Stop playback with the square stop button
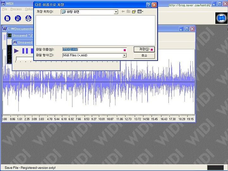The image size is (228, 171). (32, 51)
